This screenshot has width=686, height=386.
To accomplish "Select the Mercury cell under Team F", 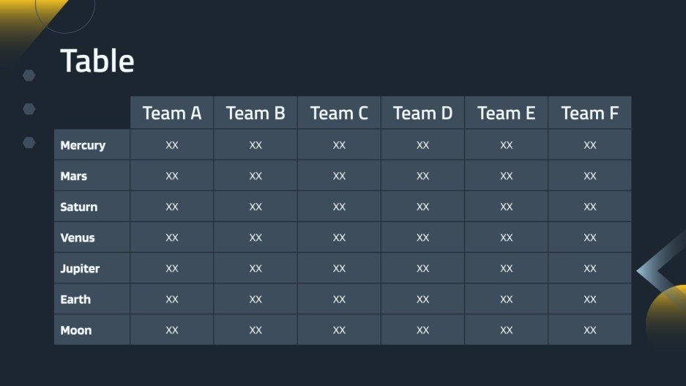I will pos(589,145).
